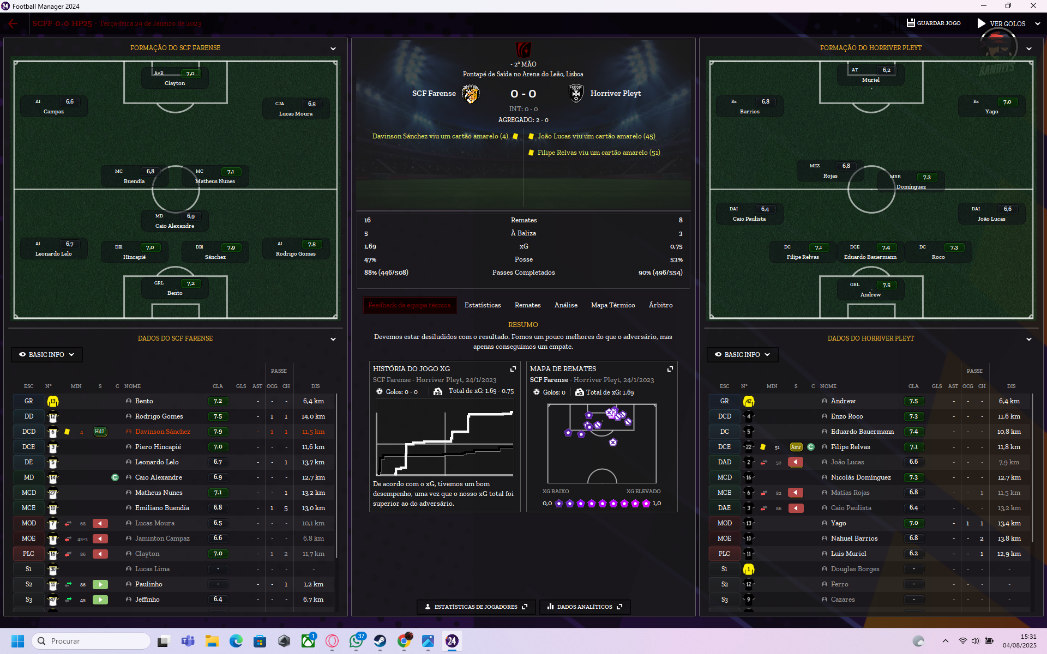Open dropdown arrow next to Ver Golos
The width and height of the screenshot is (1047, 654).
[1037, 23]
